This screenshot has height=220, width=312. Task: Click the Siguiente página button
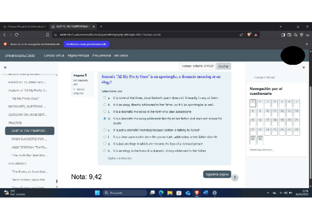(x=217, y=174)
